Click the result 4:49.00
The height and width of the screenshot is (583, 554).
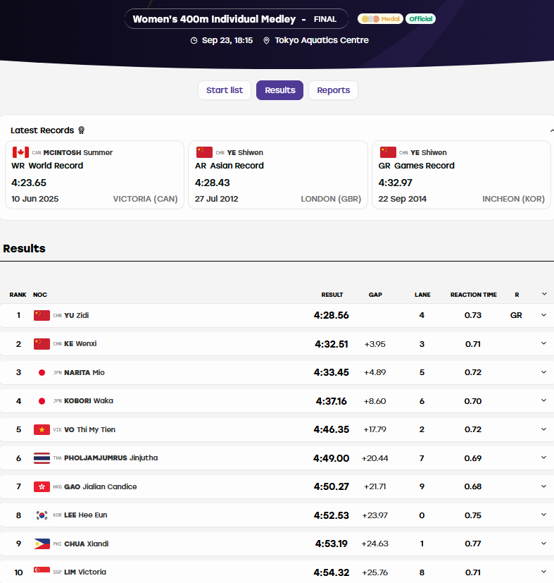(332, 458)
